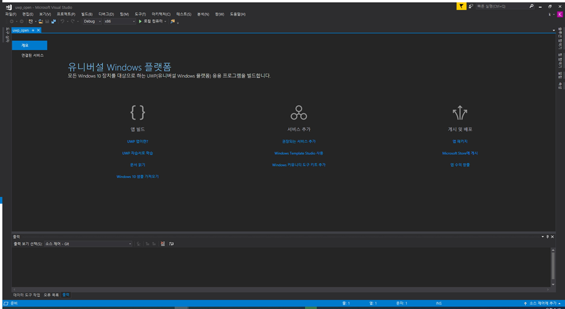Open the 'Microsoft Store에 게시' link
565x309 pixels.
pyautogui.click(x=460, y=153)
